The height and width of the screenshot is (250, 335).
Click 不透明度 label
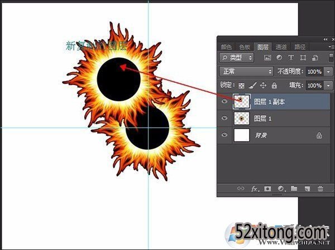click(x=290, y=71)
